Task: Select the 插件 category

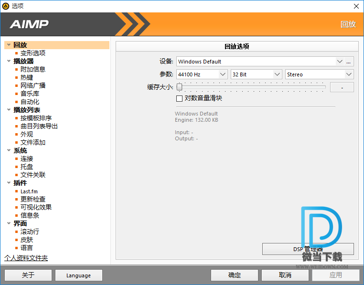Action: coord(20,183)
